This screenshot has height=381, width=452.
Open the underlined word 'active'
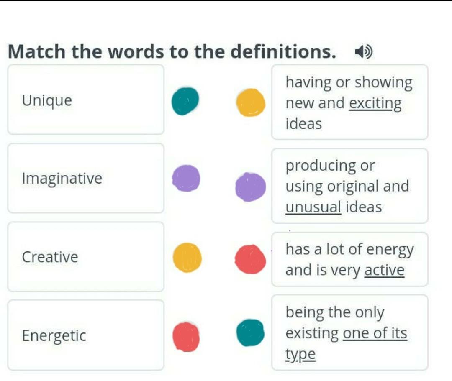pos(384,271)
